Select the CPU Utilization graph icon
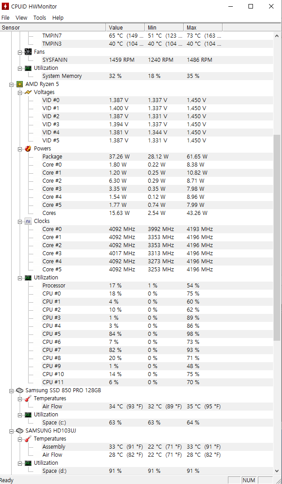The height and width of the screenshot is (484, 282). (29, 277)
